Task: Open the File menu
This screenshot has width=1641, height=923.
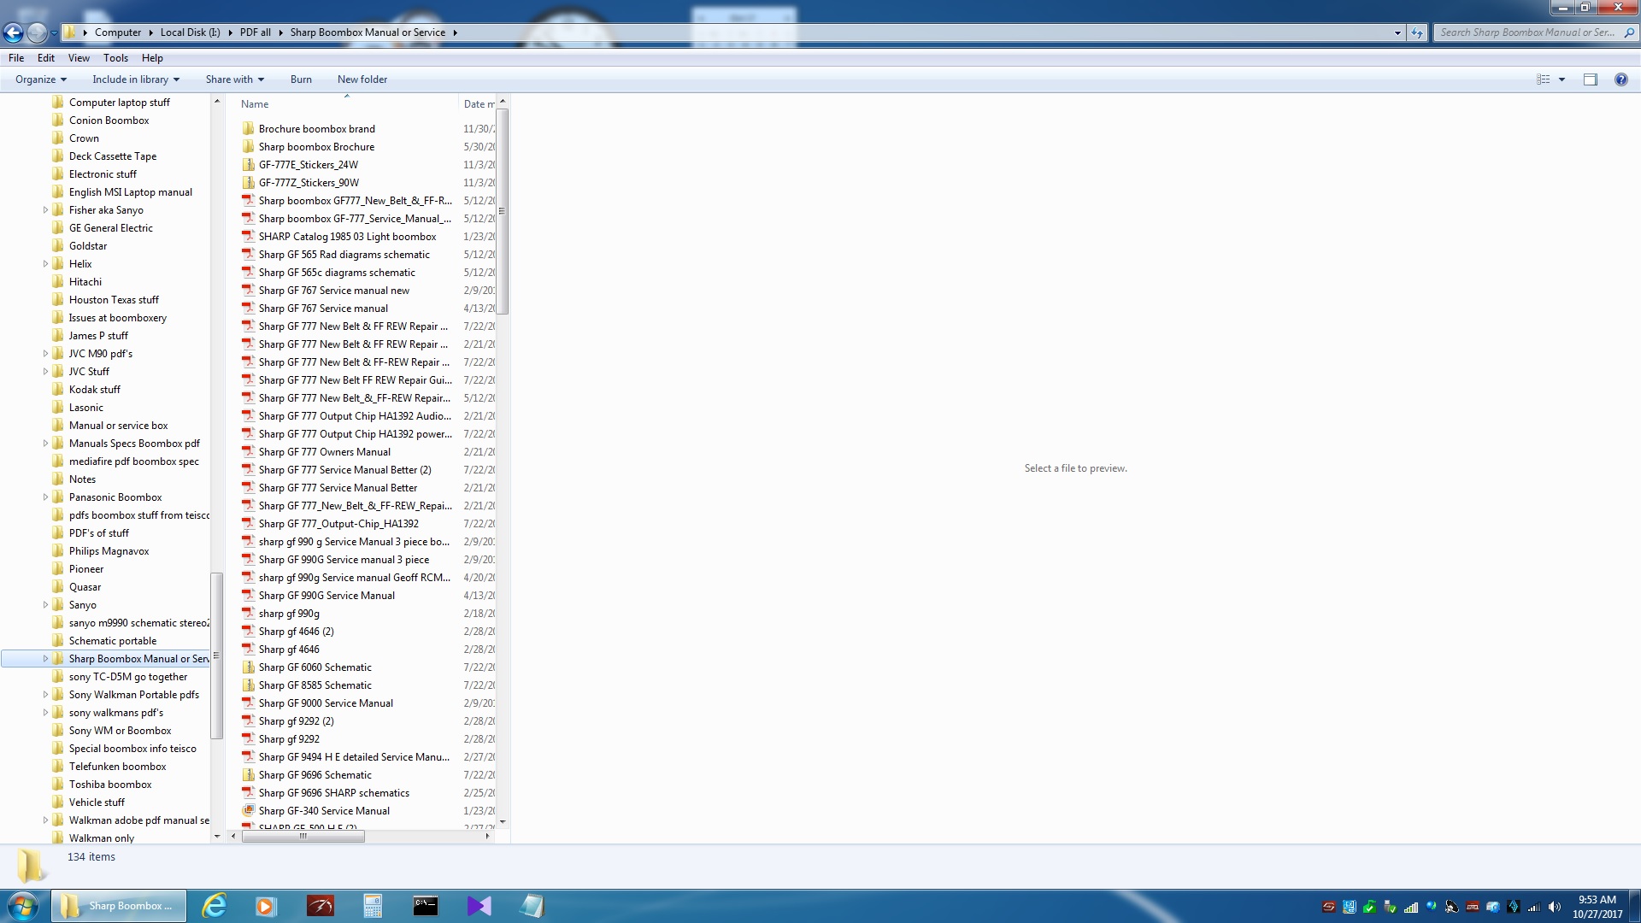Action: point(16,58)
